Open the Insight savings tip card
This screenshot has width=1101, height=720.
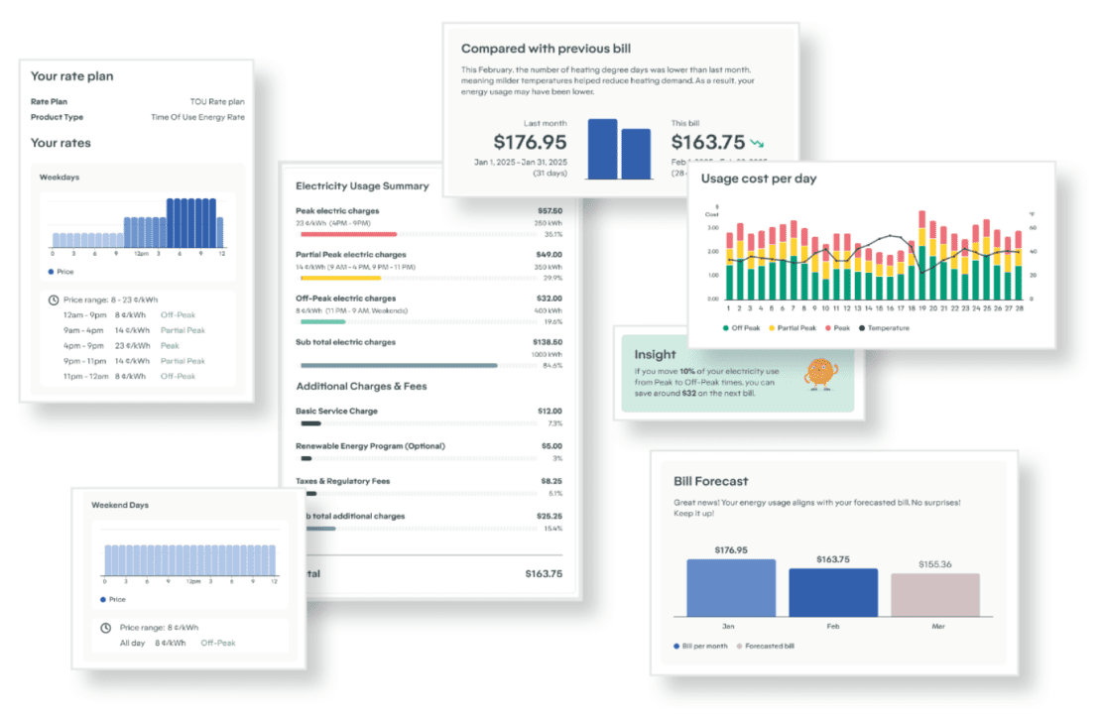[737, 373]
